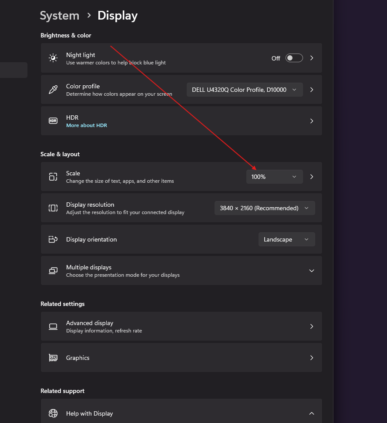Click the Scale setting icon
387x423 pixels.
(x=53, y=176)
